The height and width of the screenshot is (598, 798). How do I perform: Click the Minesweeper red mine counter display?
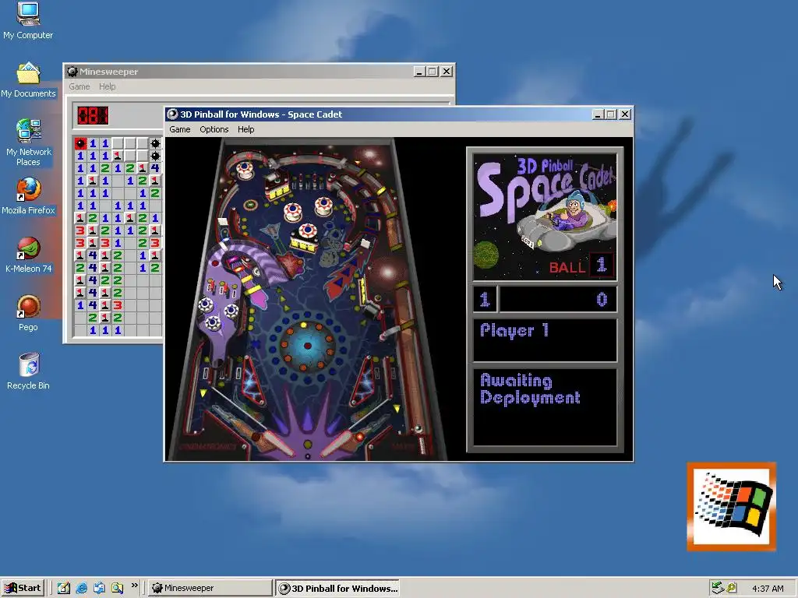point(93,115)
